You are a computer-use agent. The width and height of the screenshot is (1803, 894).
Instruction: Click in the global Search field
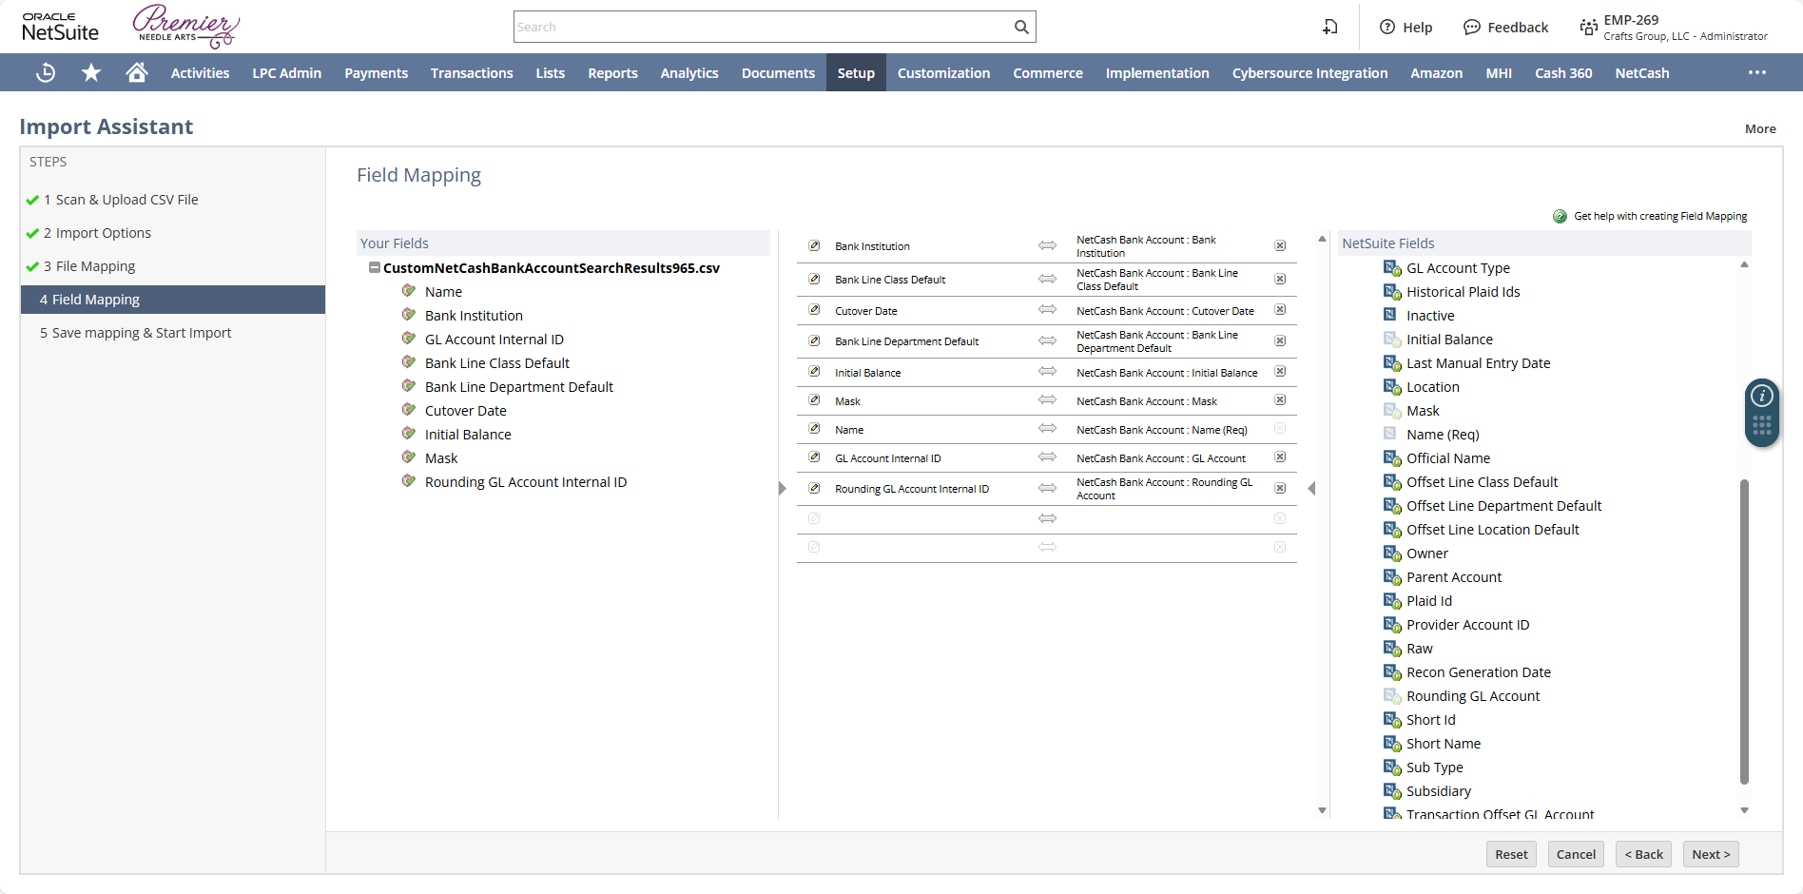(x=761, y=28)
